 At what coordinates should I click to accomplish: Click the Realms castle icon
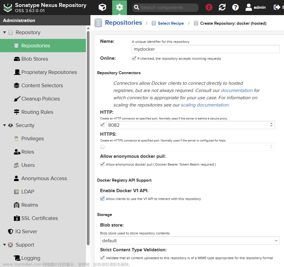tap(17, 205)
